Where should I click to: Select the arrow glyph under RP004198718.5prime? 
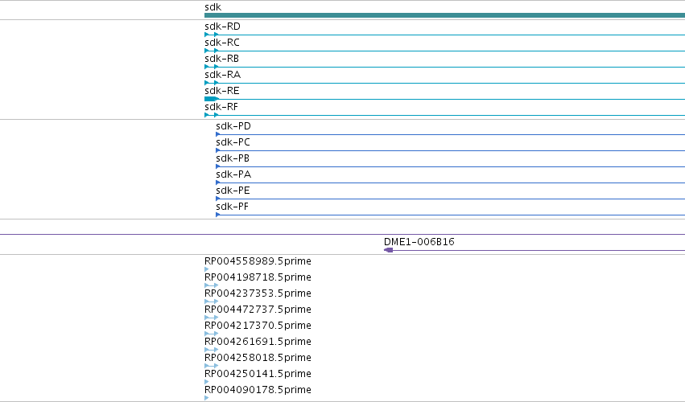click(212, 285)
